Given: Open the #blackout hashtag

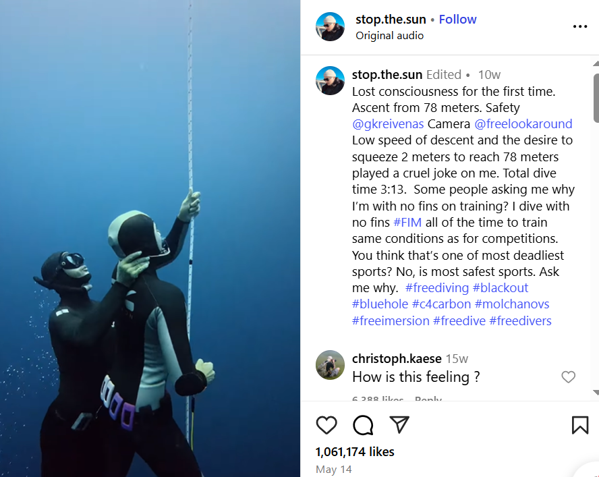Looking at the screenshot, I should pos(501,288).
